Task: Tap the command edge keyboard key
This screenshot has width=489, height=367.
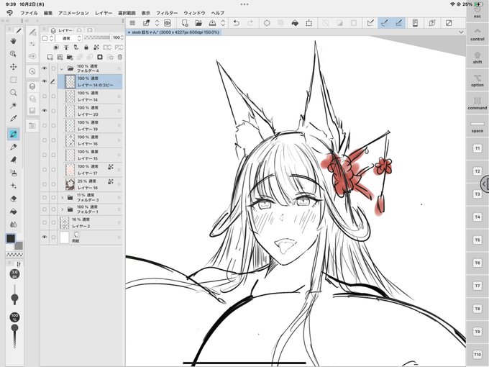Action: 477,104
